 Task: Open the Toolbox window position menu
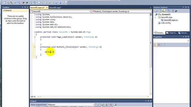(x=23, y=7)
